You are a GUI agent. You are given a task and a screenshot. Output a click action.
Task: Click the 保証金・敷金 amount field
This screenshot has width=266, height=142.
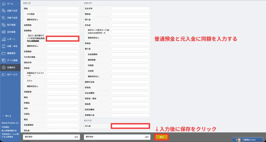[x=130, y=98]
